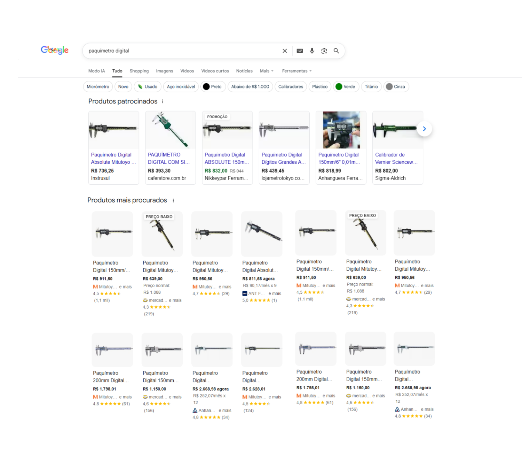522x453 pixels.
Task: Switch to the Shopping tab
Action: point(139,71)
